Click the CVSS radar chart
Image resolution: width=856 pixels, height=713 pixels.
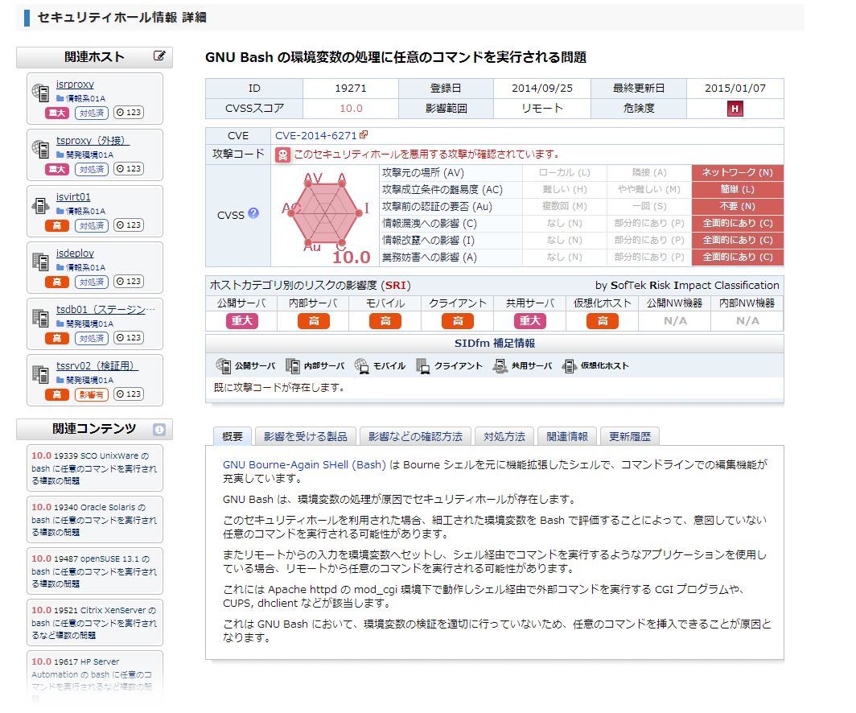click(x=325, y=213)
